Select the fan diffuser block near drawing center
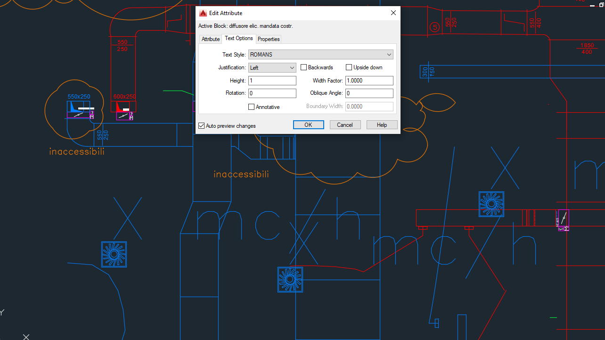The height and width of the screenshot is (340, 605). coord(290,279)
